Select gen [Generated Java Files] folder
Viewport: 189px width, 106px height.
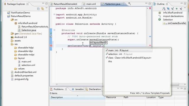click(28, 34)
